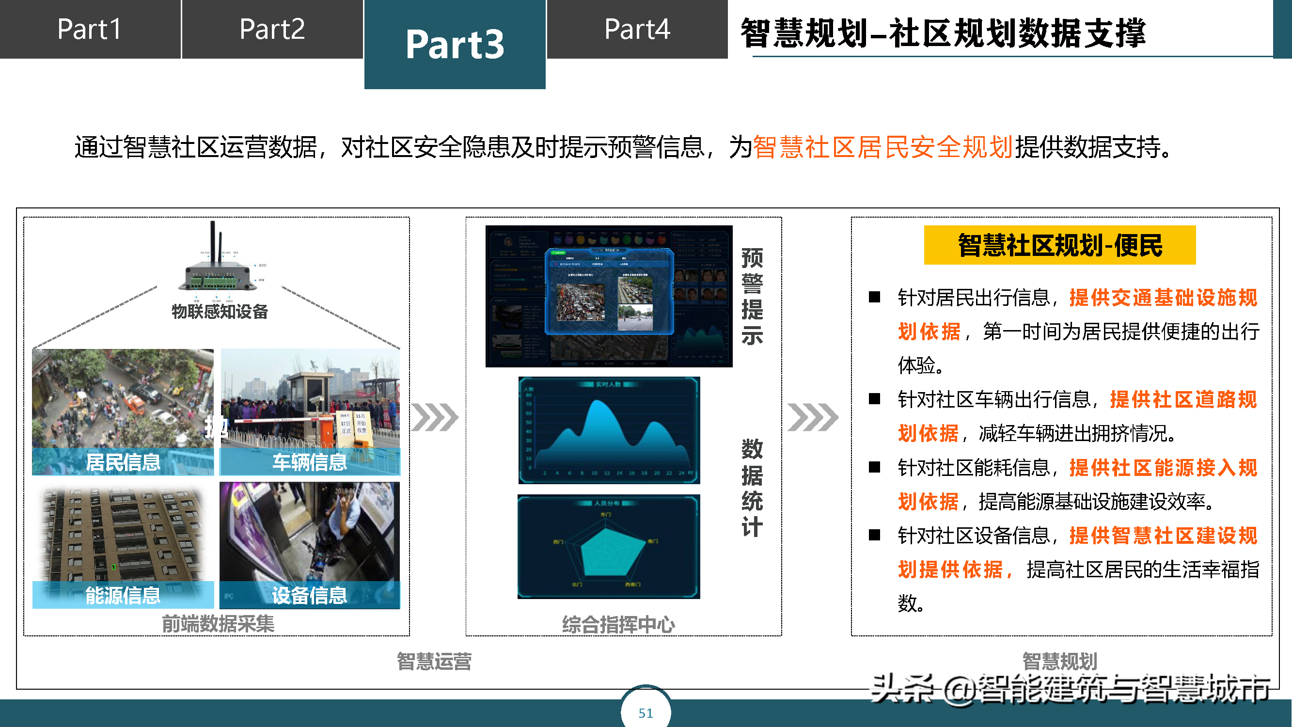Click orange text 提供社区道路规

pos(1184,399)
